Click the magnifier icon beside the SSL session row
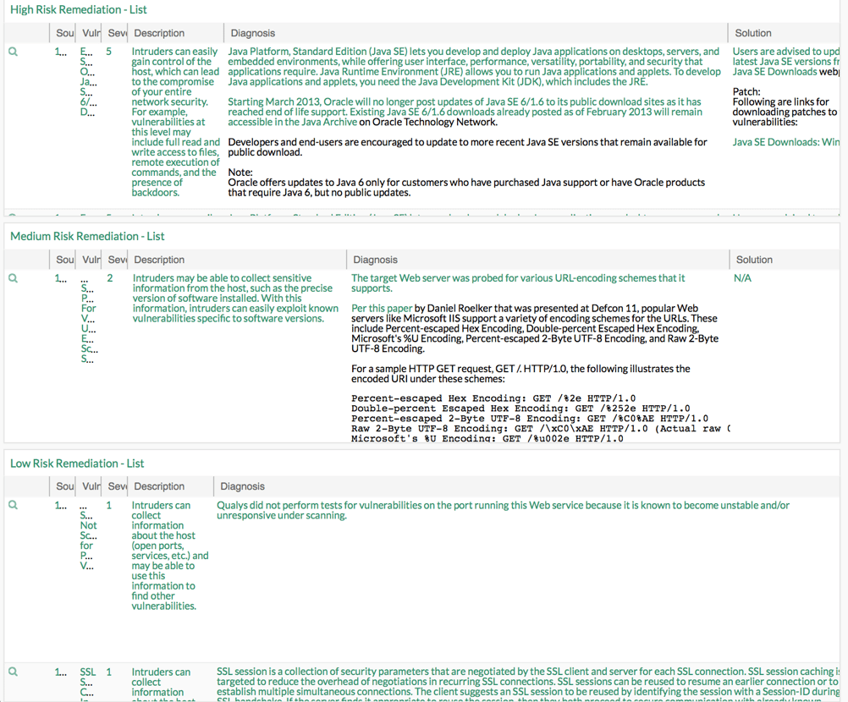The height and width of the screenshot is (702, 848). (13, 672)
